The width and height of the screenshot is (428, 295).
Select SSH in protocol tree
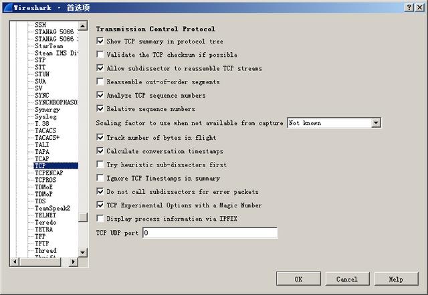40,25
